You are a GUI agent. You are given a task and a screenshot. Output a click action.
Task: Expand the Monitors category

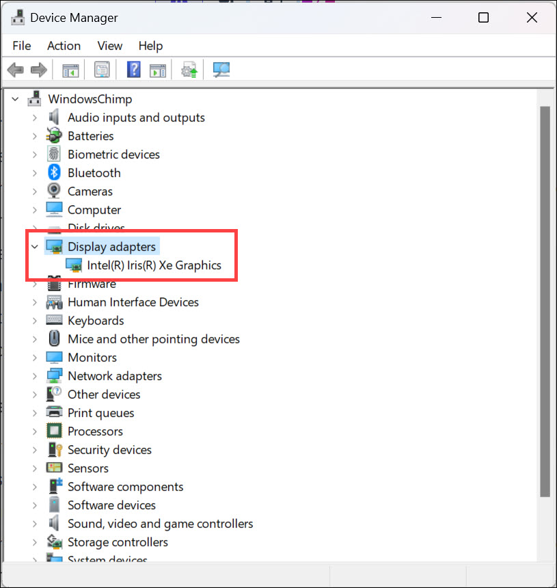[34, 358]
